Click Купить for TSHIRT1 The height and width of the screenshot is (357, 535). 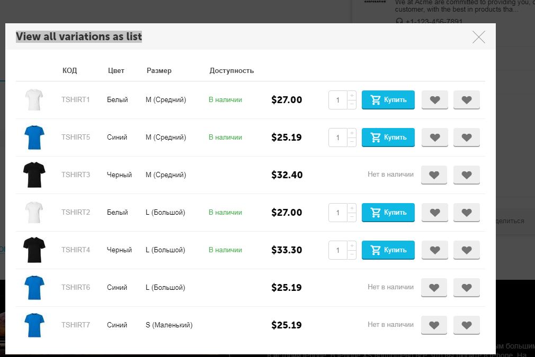click(388, 100)
